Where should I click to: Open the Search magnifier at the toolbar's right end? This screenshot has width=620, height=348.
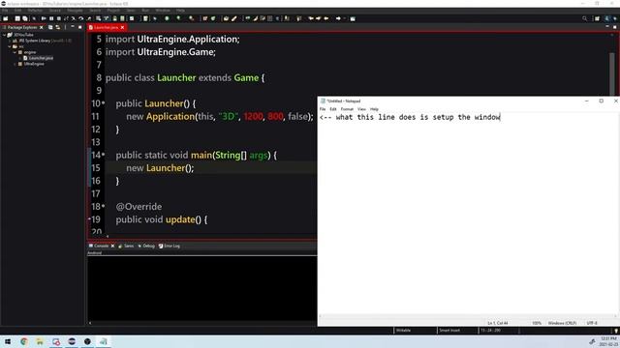click(x=584, y=18)
